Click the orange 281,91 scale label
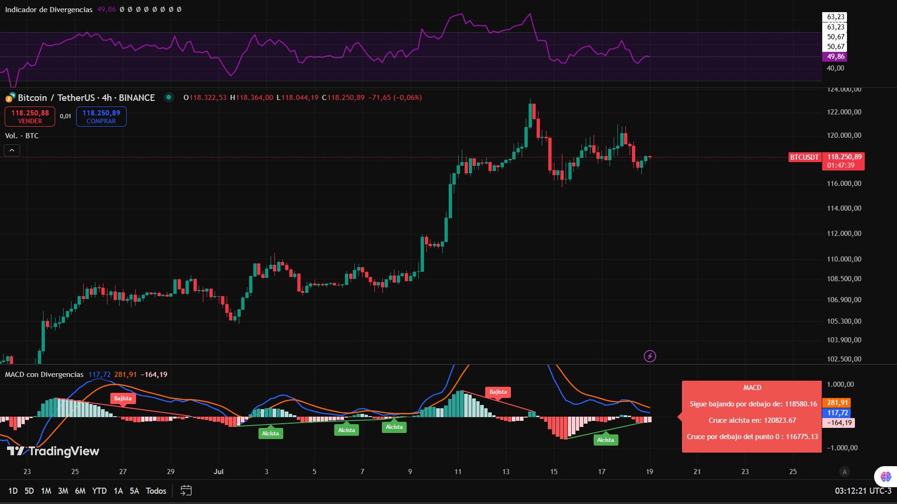The image size is (897, 504). point(837,403)
